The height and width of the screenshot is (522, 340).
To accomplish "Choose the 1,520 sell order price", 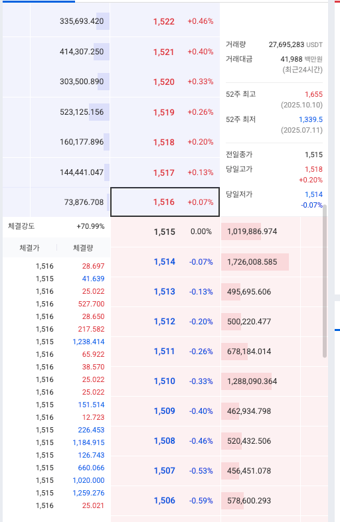I will [165, 82].
